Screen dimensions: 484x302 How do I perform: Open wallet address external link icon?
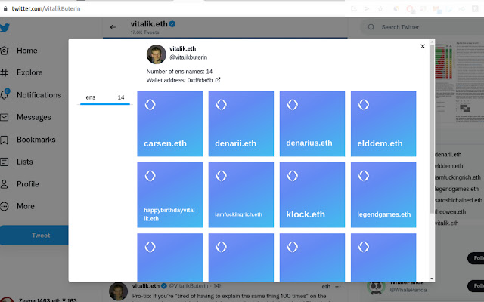(x=218, y=80)
